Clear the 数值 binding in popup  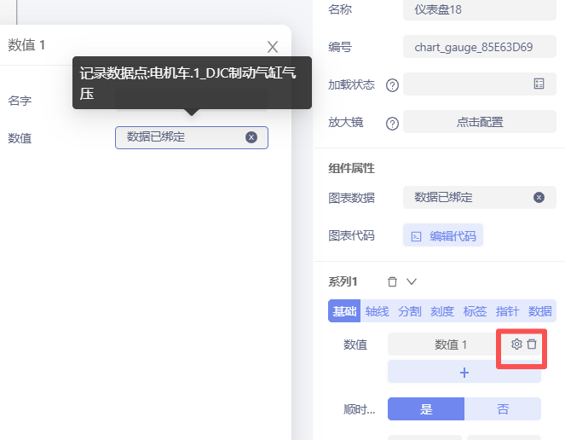(251, 137)
